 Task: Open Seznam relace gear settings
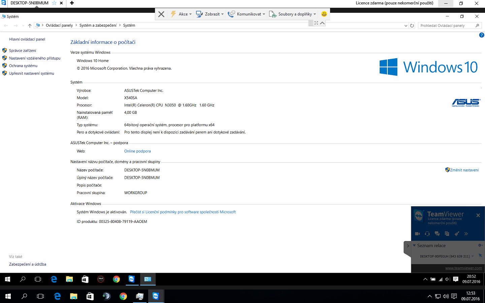pyautogui.click(x=480, y=245)
